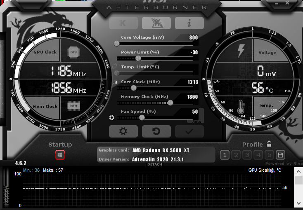
Task: Open the Kombustor K button
Action: [123, 23]
